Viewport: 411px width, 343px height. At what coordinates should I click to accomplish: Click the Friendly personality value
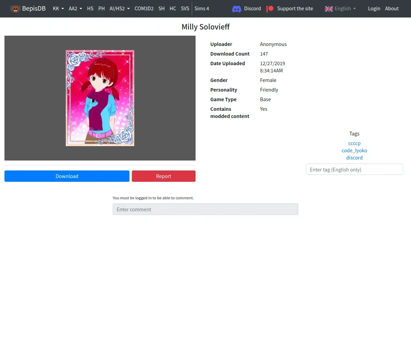point(269,90)
